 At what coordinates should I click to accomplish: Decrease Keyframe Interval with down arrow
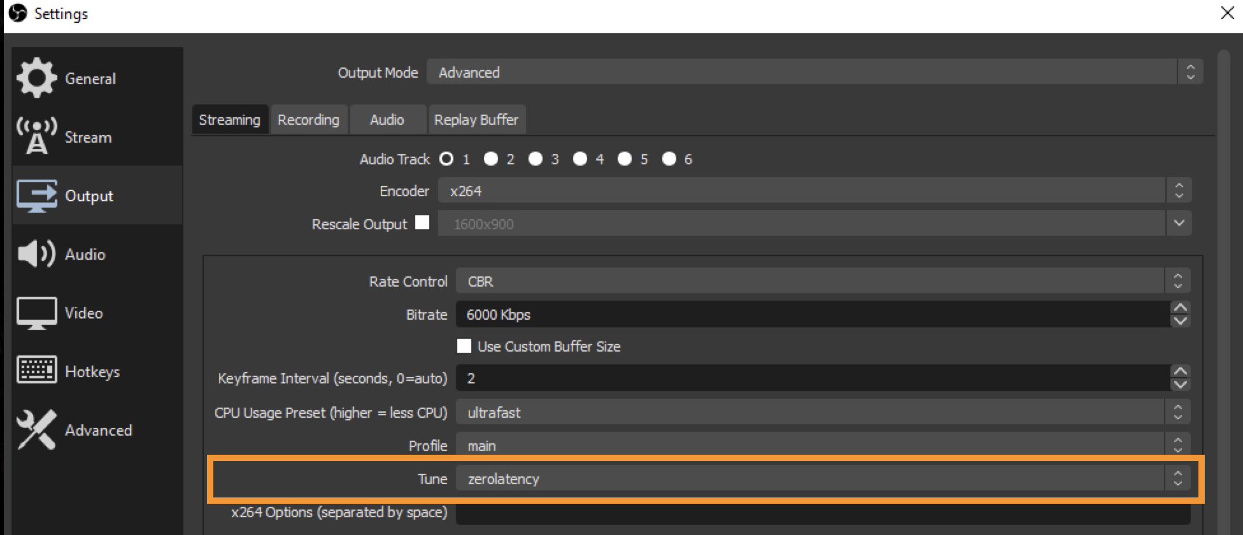click(x=1180, y=385)
